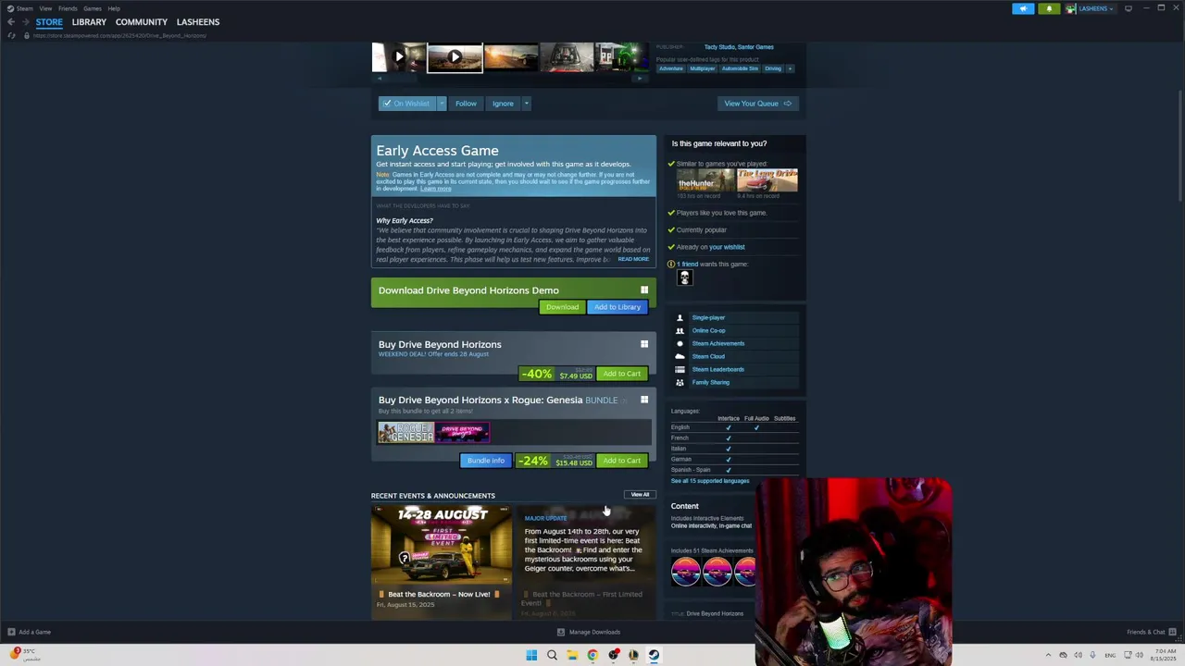
Task: Open the notifications bell
Action: 1049,8
